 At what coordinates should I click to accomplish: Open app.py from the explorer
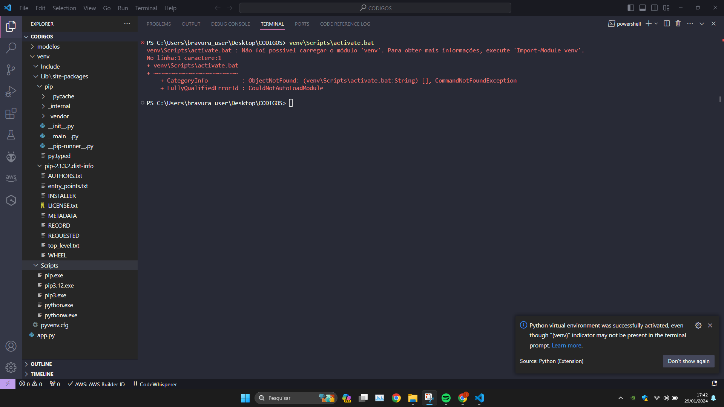pos(80,335)
